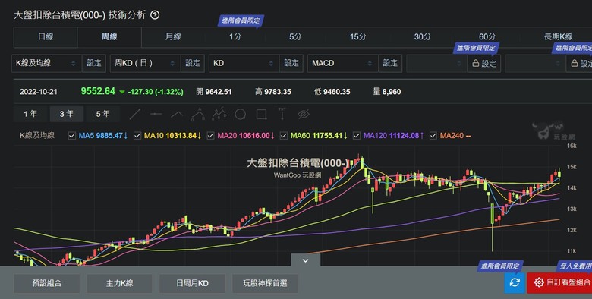Click the 進階會員限定 badge above 1分
This screenshot has width=592, height=299.
coord(241,20)
